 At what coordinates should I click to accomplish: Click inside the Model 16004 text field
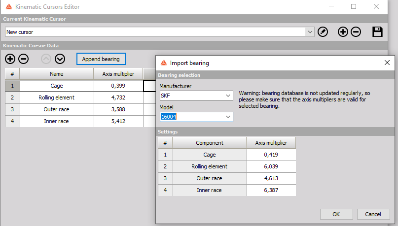click(192, 117)
